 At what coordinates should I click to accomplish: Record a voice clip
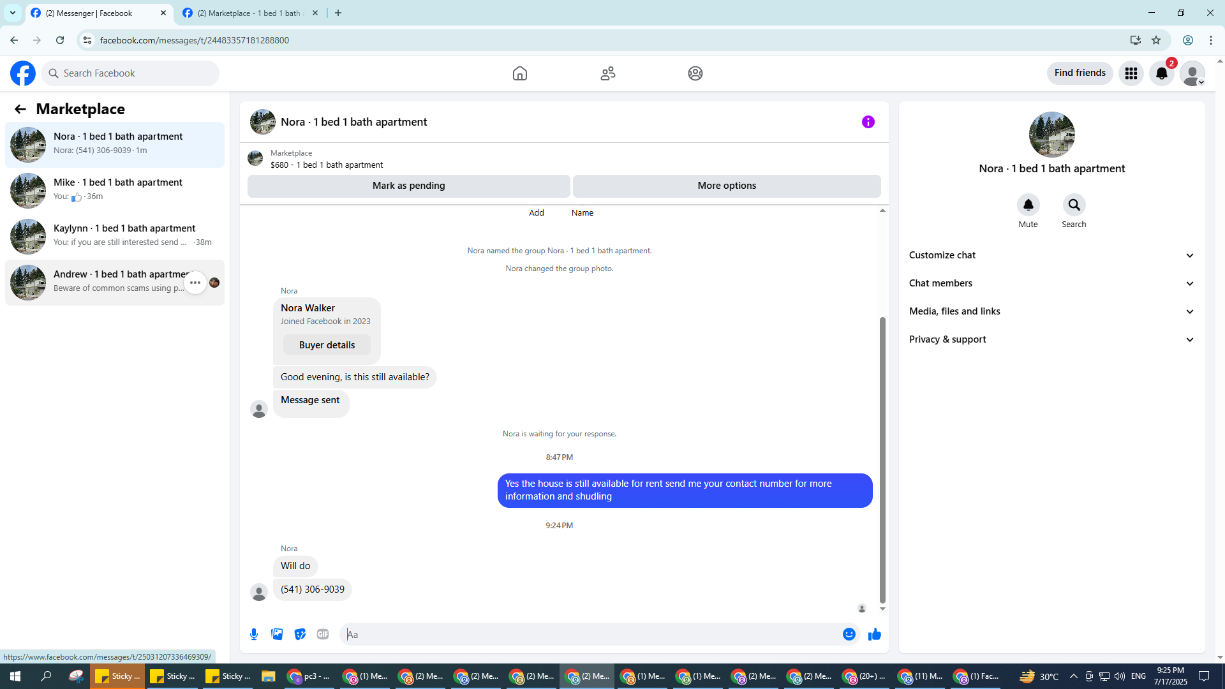(x=254, y=634)
